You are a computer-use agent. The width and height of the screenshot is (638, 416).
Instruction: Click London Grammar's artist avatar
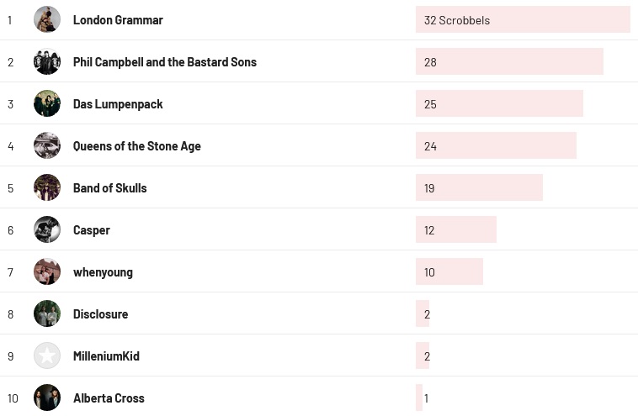pos(47,19)
